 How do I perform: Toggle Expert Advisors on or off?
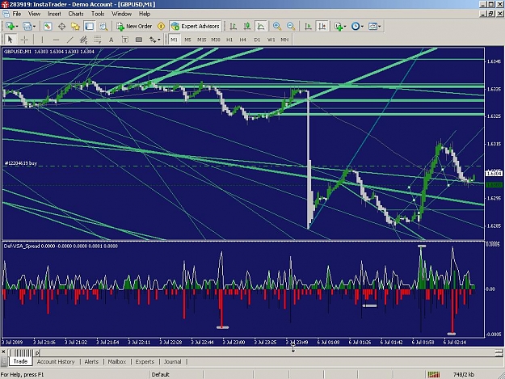tap(196, 27)
